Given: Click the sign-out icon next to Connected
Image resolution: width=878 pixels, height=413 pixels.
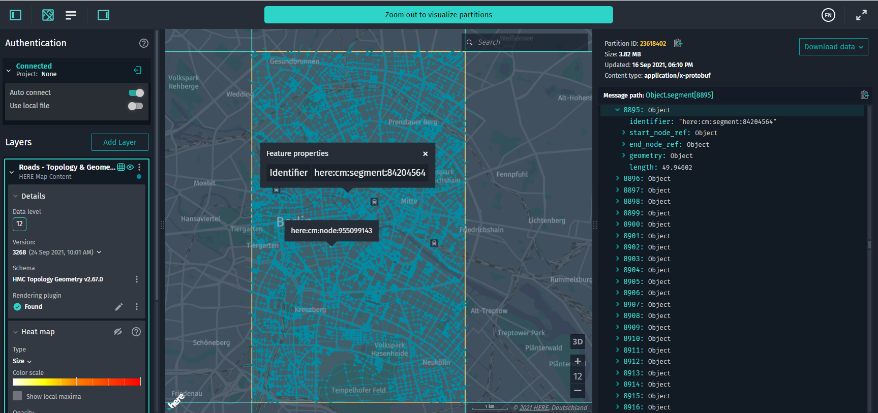Looking at the screenshot, I should pyautogui.click(x=137, y=70).
